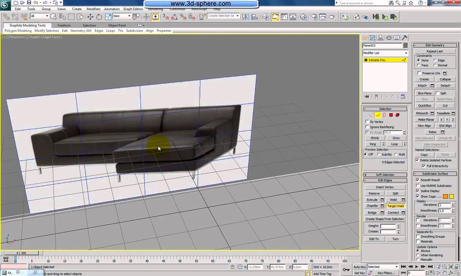
Task: Activate the Select and Scale tool
Action: (x=108, y=17)
